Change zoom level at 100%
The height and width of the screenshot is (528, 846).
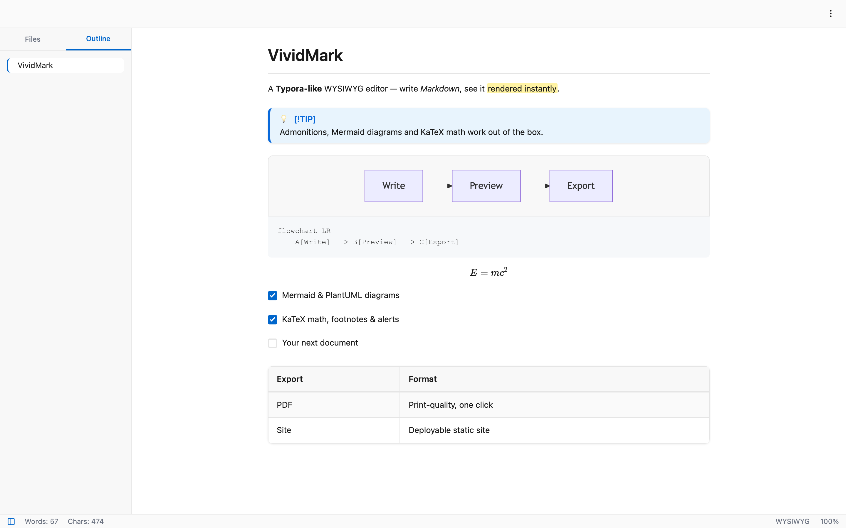[x=829, y=521]
